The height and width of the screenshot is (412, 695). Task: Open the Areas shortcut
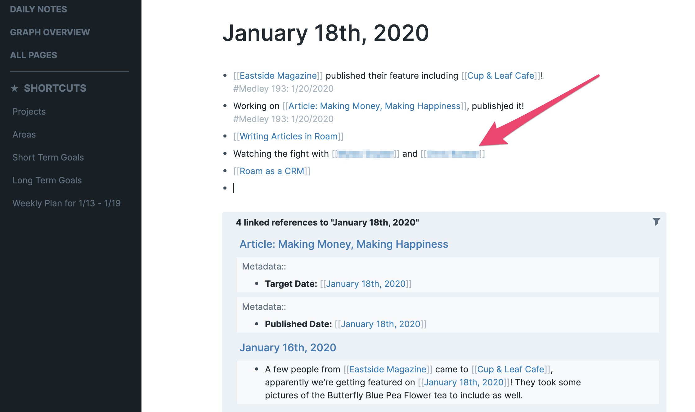[24, 134]
